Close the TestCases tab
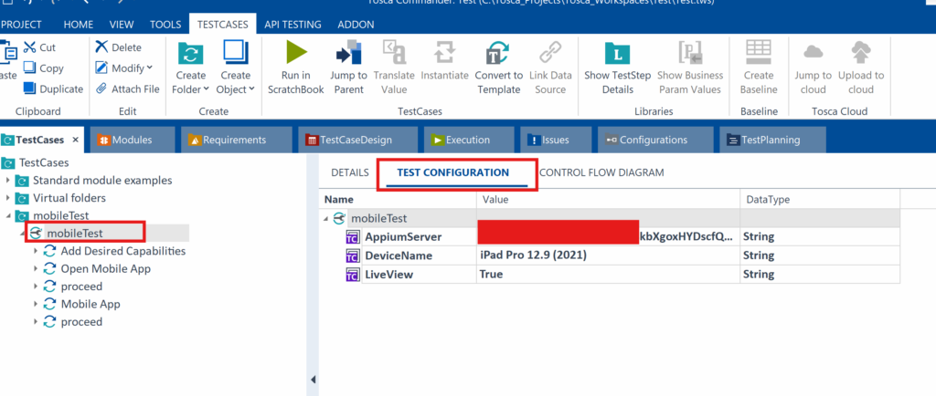 [x=76, y=140]
